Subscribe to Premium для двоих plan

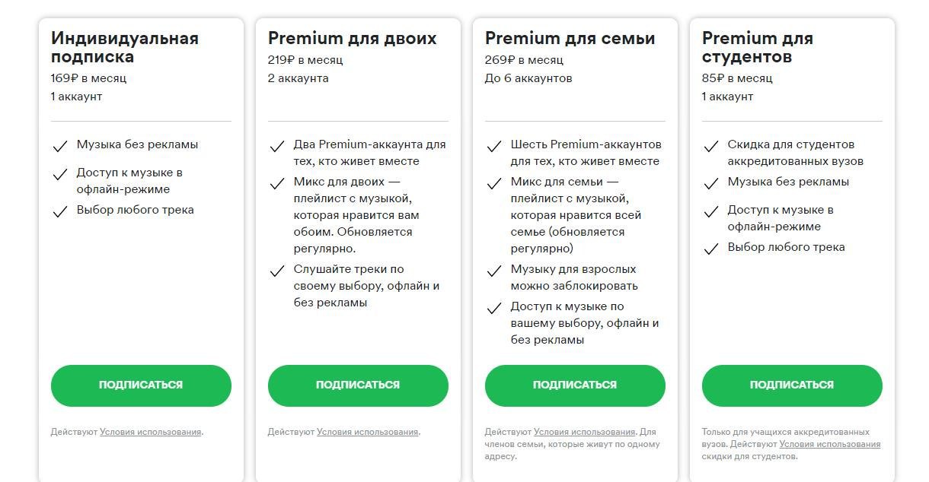point(358,385)
